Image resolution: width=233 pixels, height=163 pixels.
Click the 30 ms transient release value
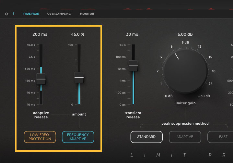[x=132, y=34]
